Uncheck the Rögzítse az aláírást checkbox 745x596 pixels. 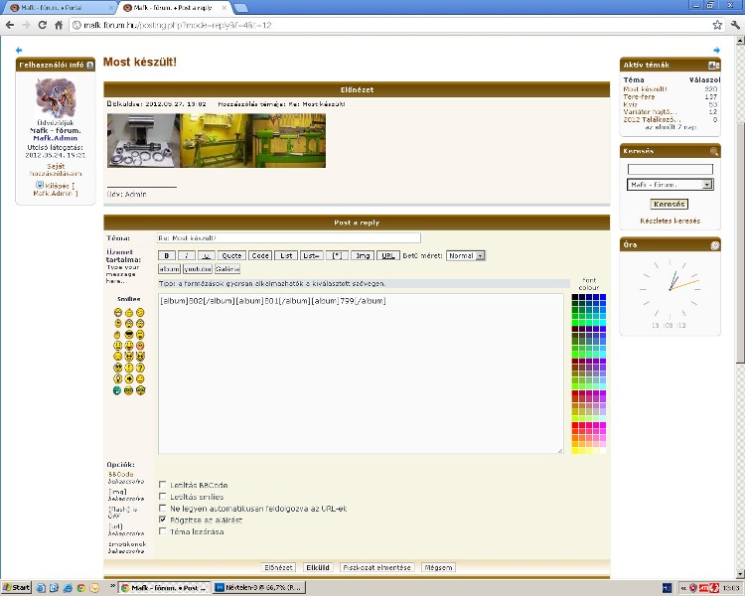[163, 520]
